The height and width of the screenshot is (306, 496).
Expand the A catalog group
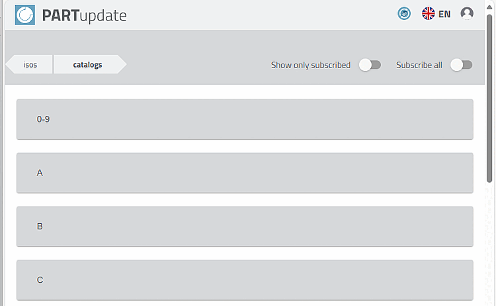pyautogui.click(x=245, y=173)
